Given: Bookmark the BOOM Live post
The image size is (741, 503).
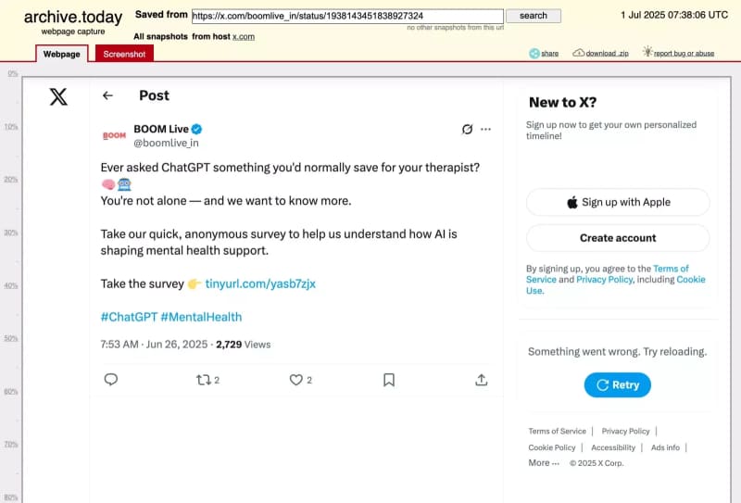Looking at the screenshot, I should (389, 380).
